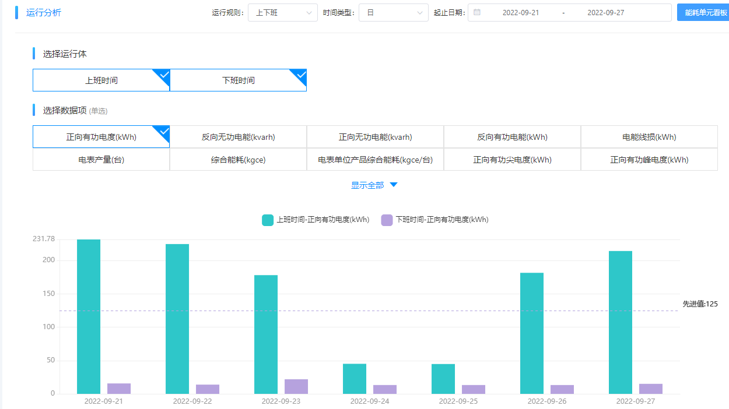Viewport: 729px width, 409px height.
Task: Click the 显示全部 triangle arrow icon
Action: pyautogui.click(x=394, y=185)
